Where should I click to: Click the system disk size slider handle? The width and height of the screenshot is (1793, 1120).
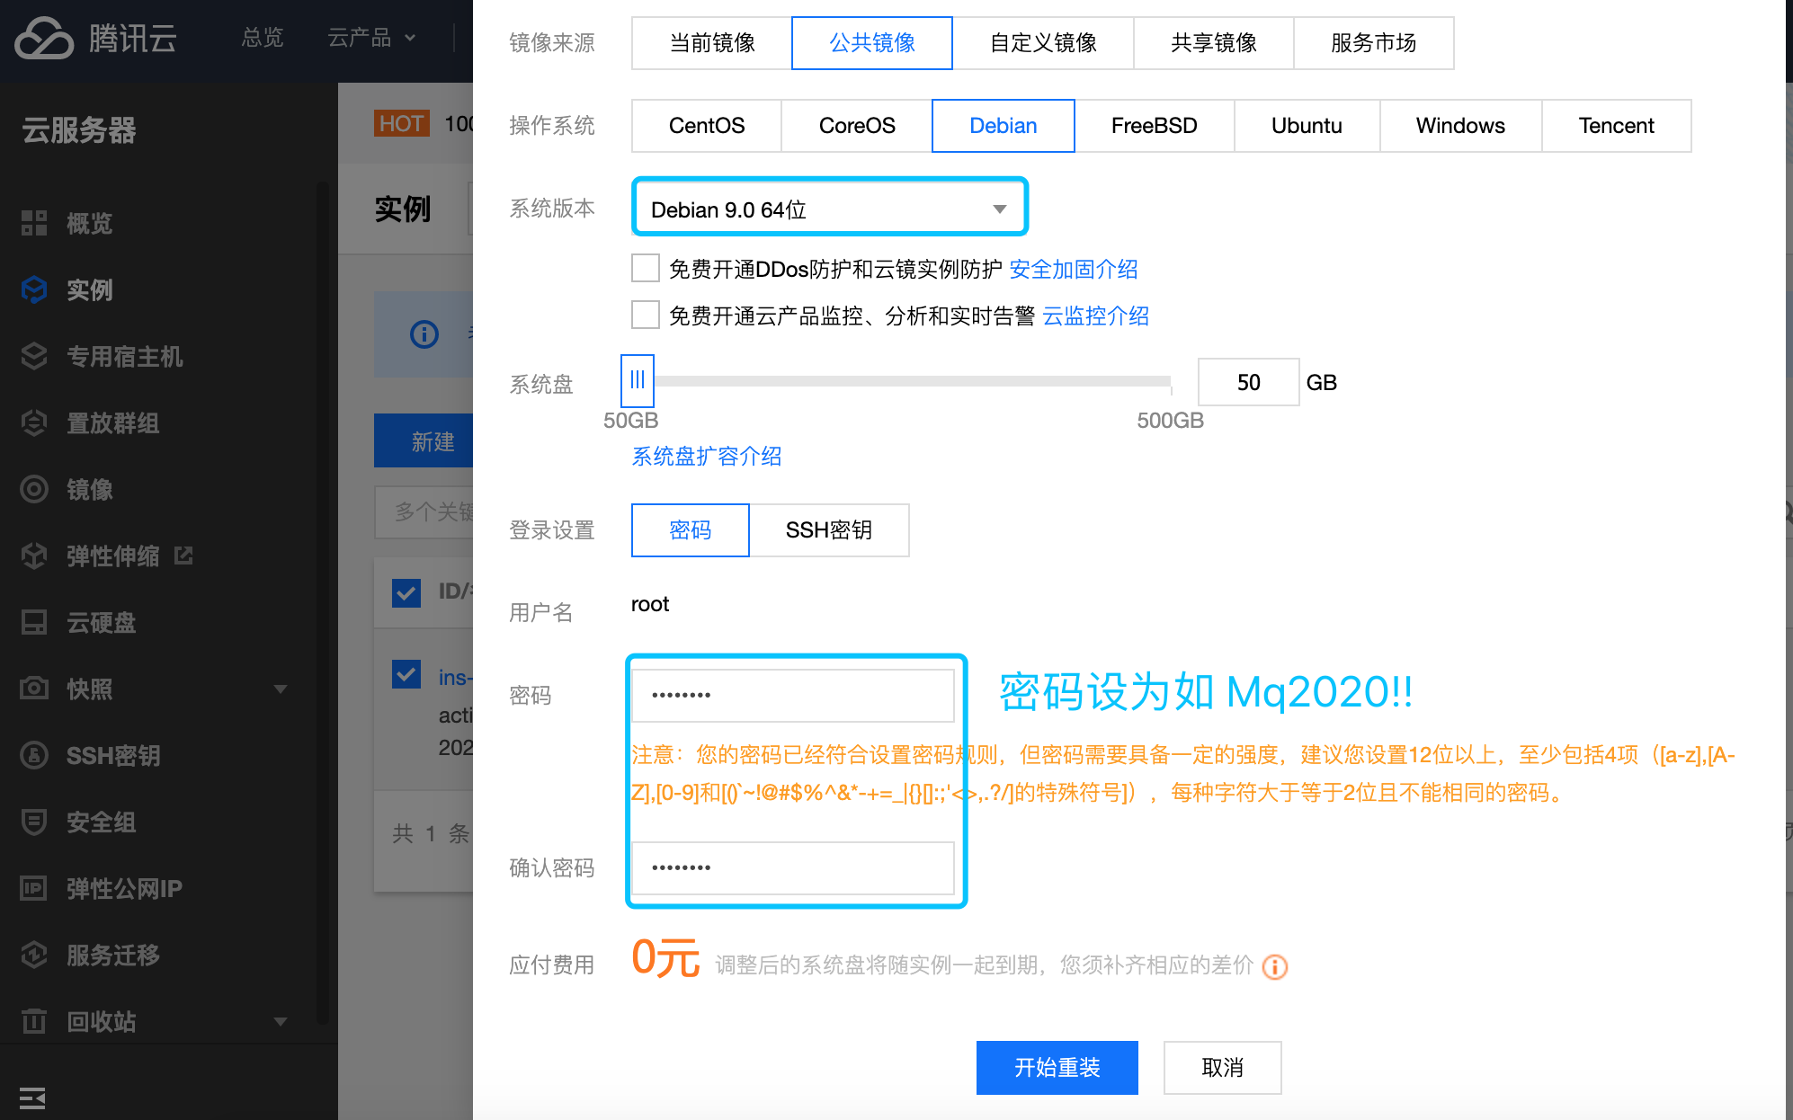[638, 380]
